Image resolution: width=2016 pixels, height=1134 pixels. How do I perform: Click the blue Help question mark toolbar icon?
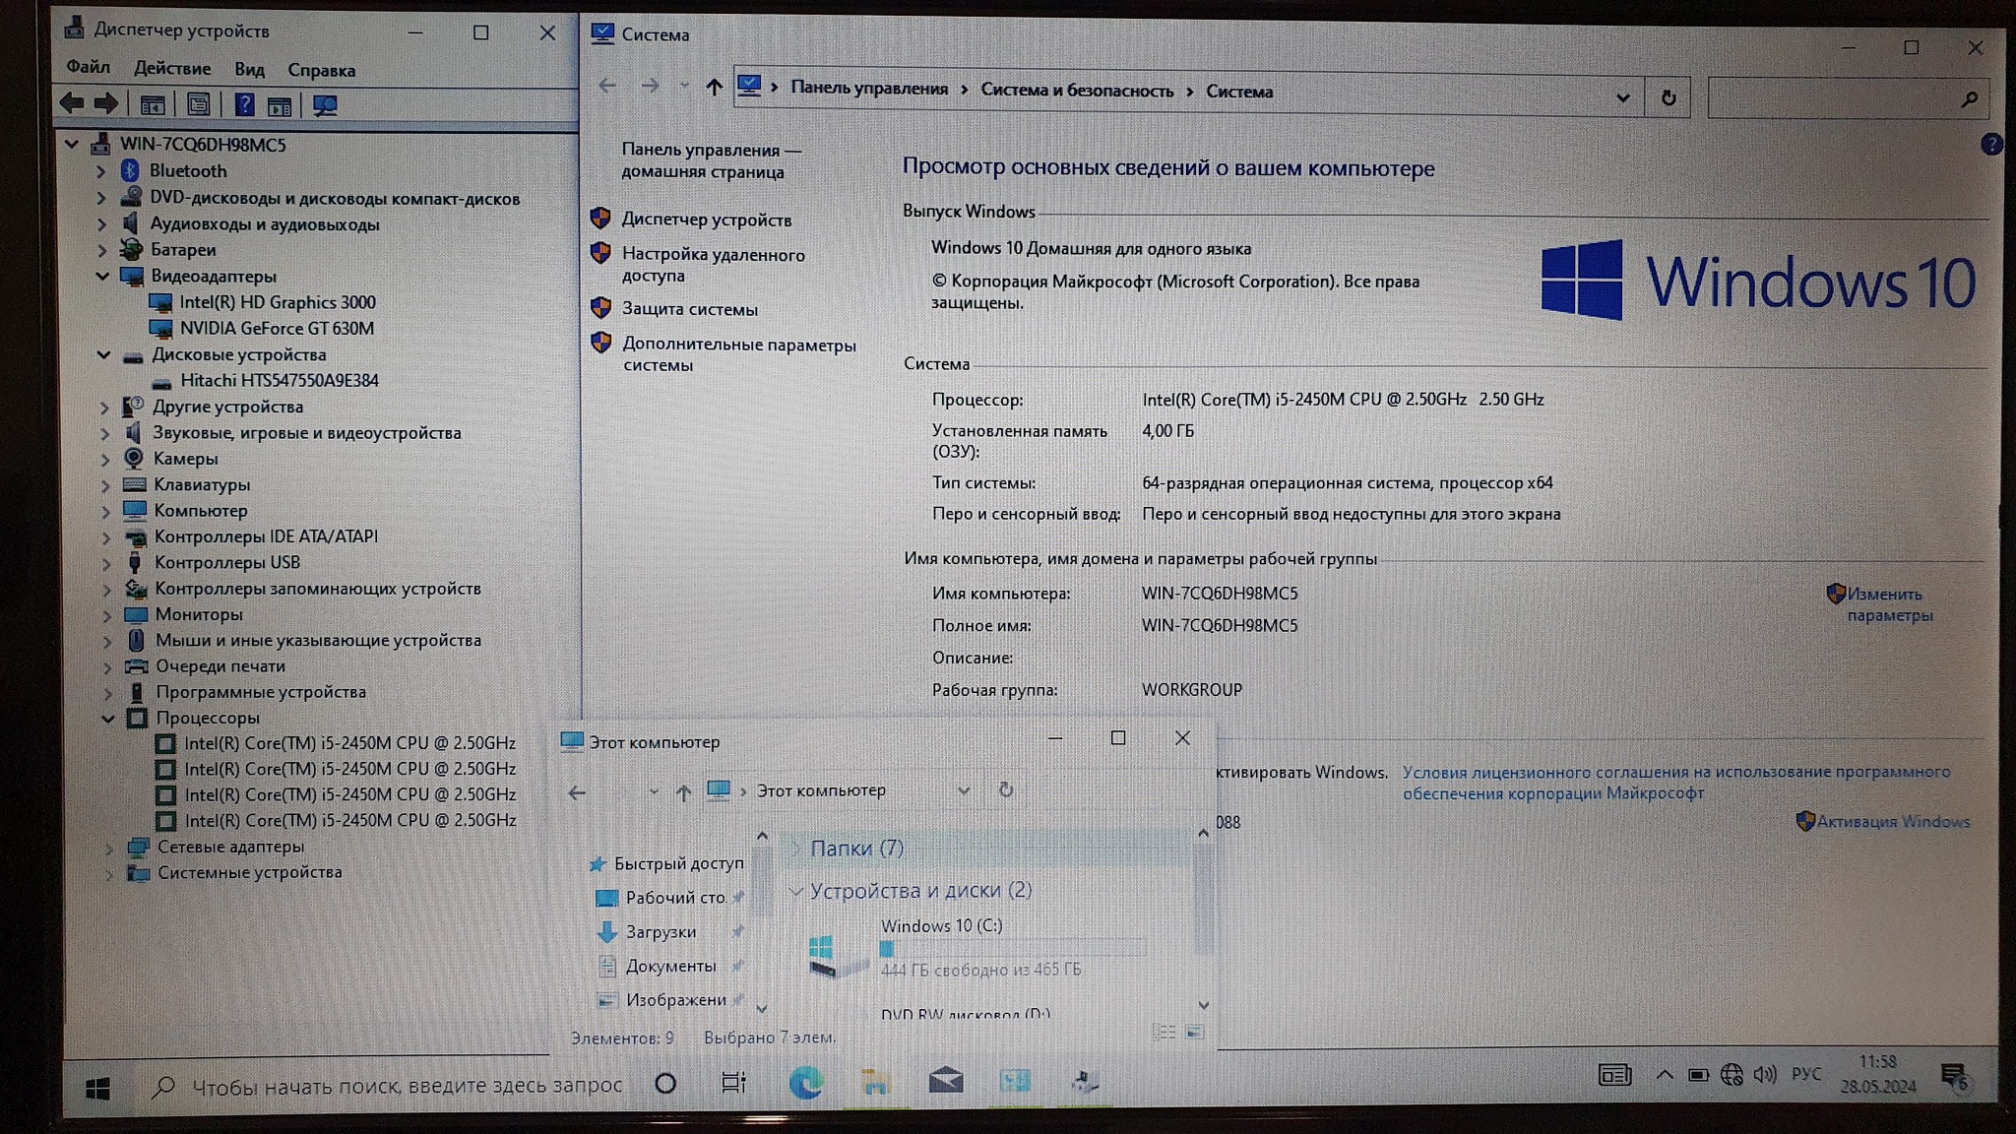tap(244, 104)
